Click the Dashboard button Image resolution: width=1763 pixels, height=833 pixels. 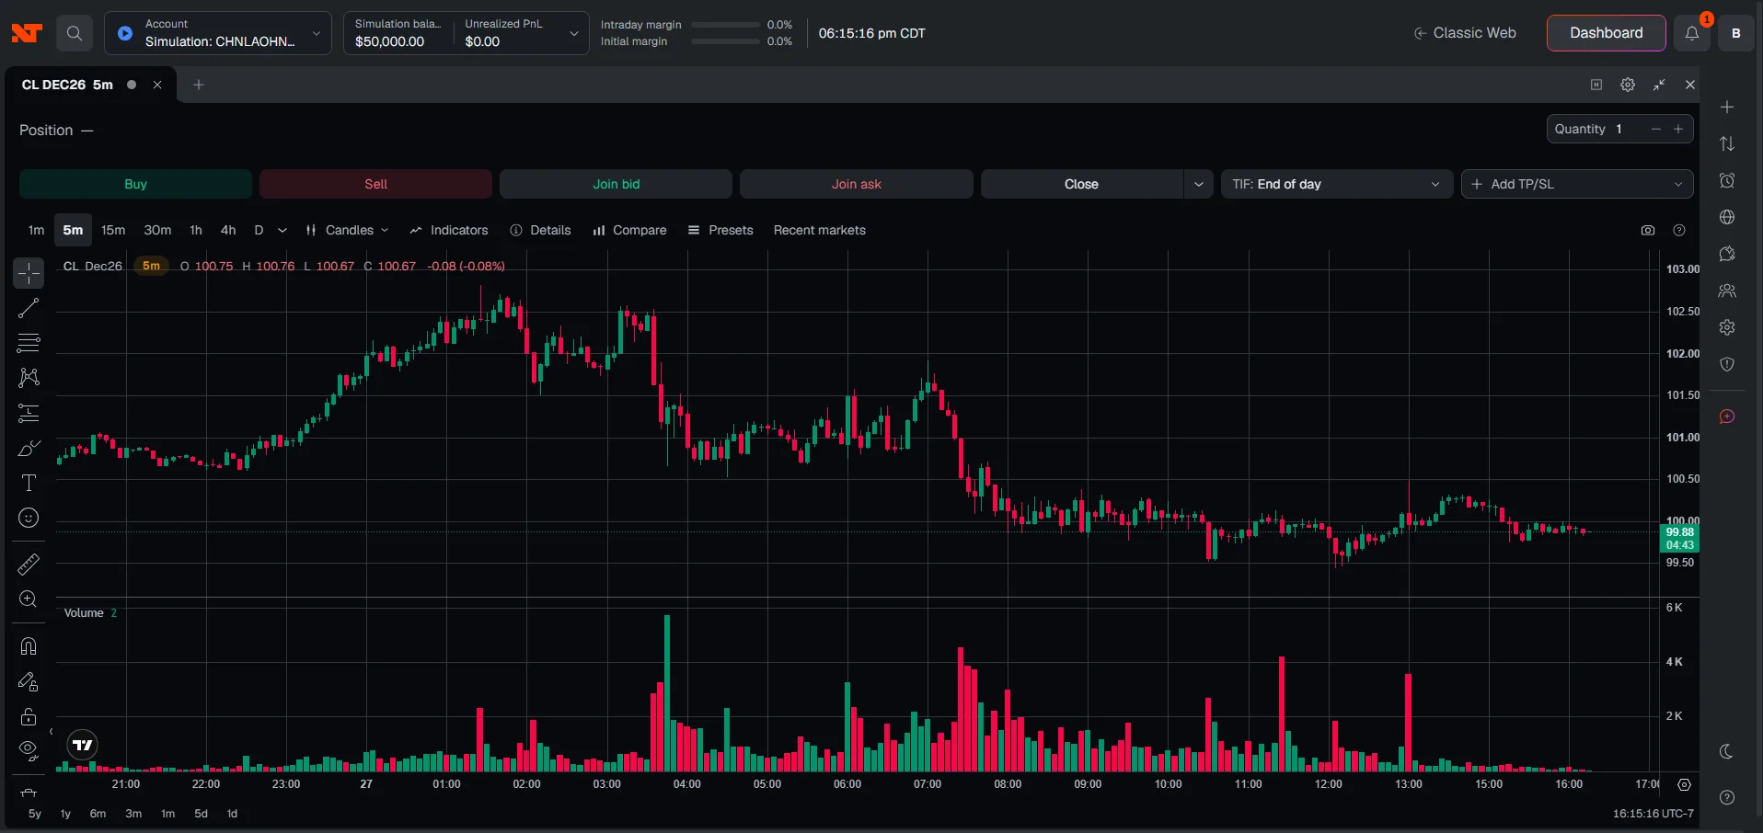1606,33
